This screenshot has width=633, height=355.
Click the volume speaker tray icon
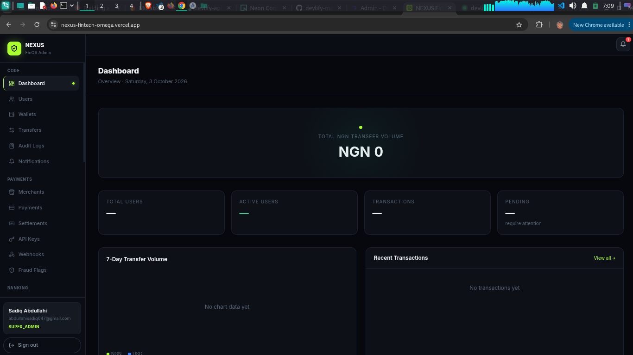click(573, 6)
